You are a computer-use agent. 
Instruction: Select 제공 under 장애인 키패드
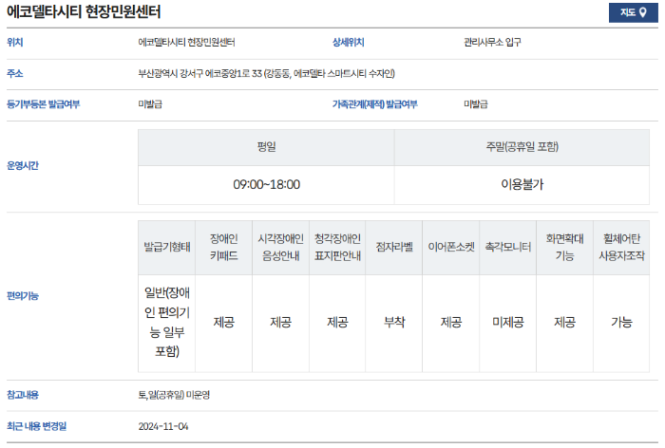[x=223, y=322]
